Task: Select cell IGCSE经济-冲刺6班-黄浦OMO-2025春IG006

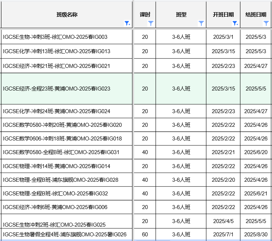Action: click(x=67, y=207)
